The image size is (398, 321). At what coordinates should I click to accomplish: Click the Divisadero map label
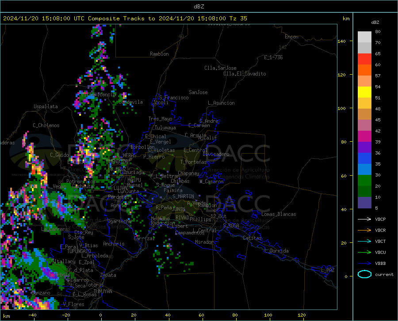point(216,154)
